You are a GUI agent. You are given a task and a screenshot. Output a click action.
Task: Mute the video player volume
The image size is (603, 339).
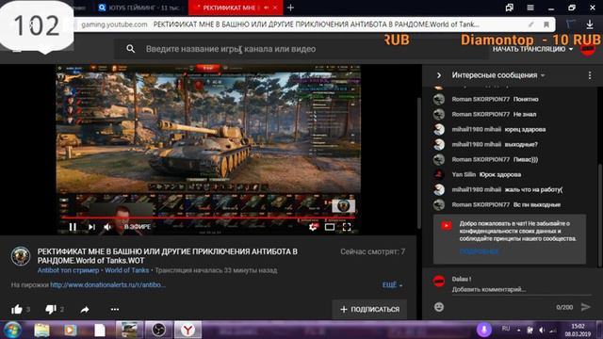pos(107,227)
